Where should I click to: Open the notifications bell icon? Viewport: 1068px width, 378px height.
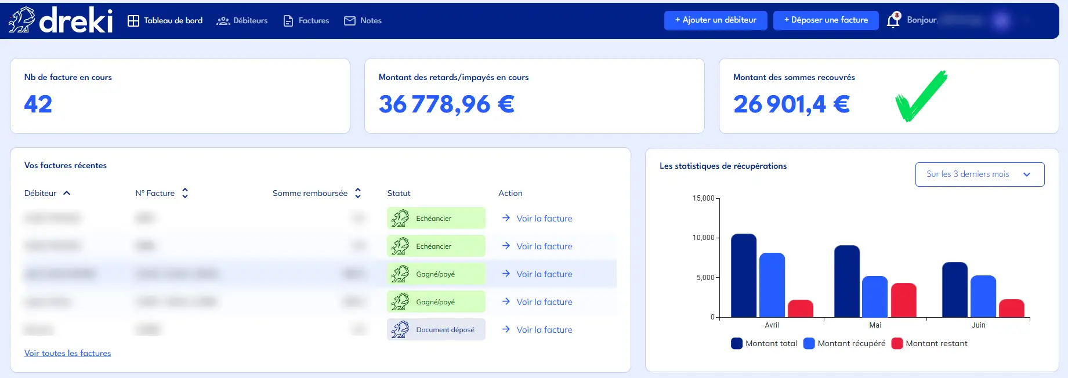[x=893, y=20]
